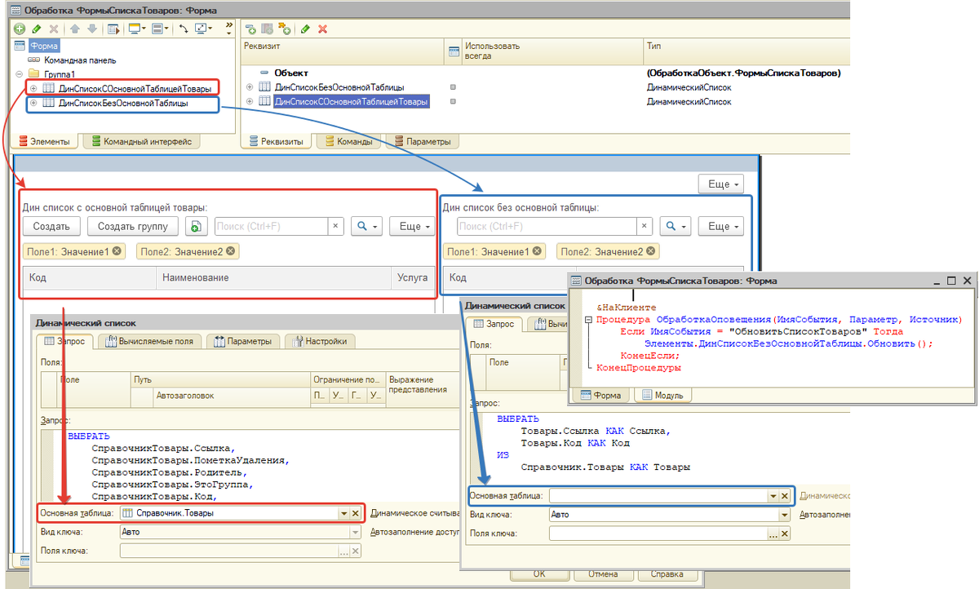The height and width of the screenshot is (589, 979).
Task: Click the Move down arrow icon
Action: click(91, 29)
